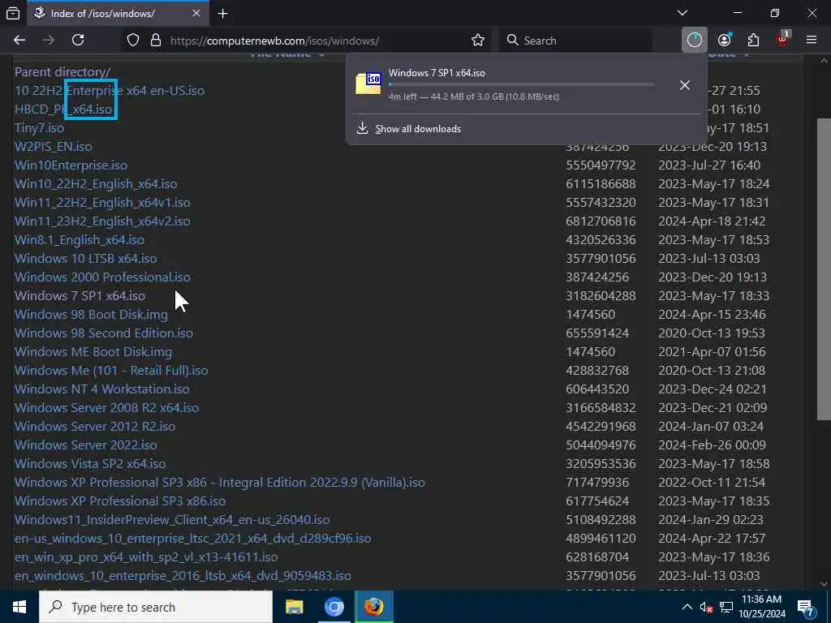The width and height of the screenshot is (831, 623).
Task: Open the Firefox application menu
Action: [812, 41]
